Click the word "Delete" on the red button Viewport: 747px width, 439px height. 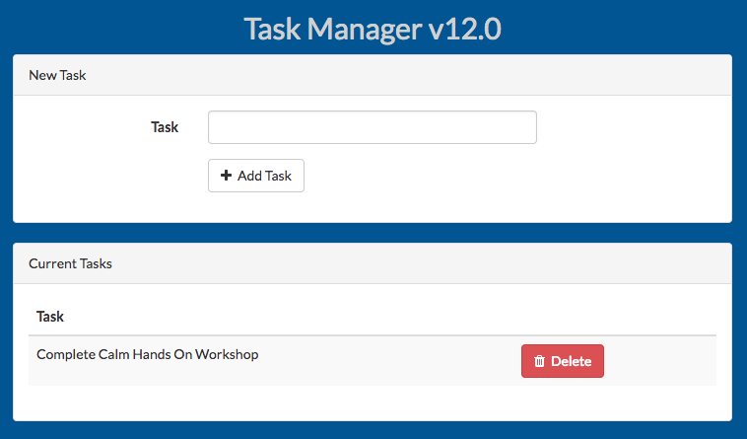pos(572,361)
